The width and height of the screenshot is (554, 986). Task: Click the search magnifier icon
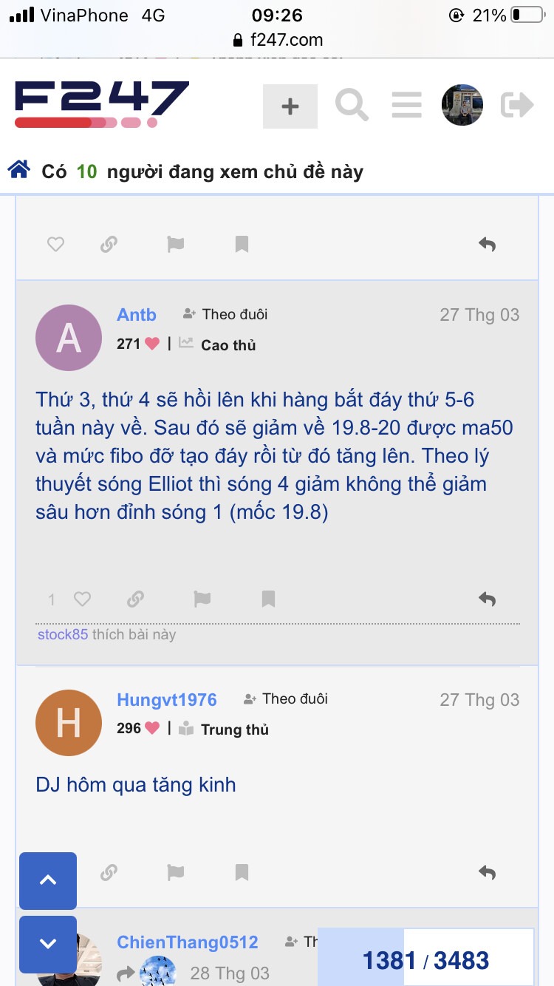pos(352,106)
